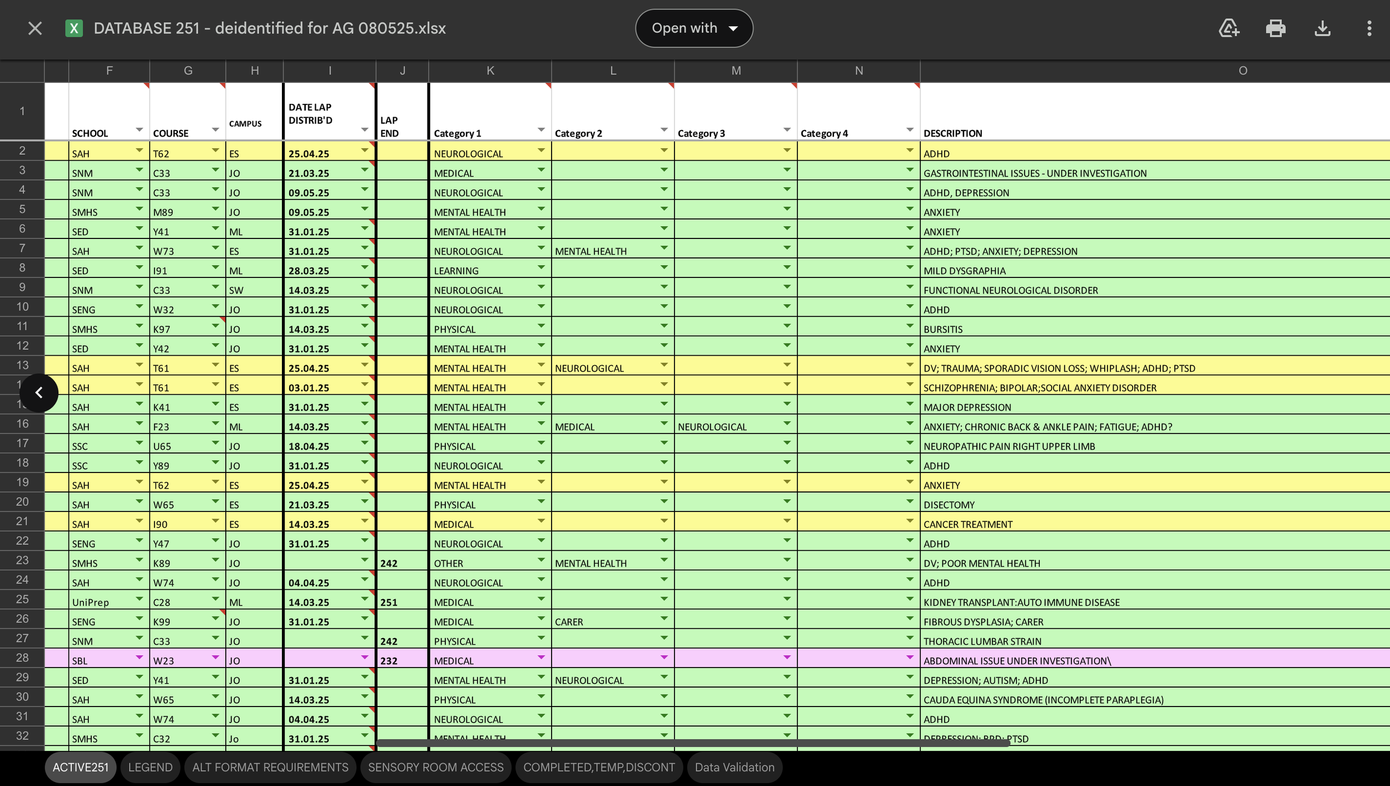Open DATE LAP DISTRIB'D filter dropdown
Screen dimensions: 1390x786
(x=365, y=130)
